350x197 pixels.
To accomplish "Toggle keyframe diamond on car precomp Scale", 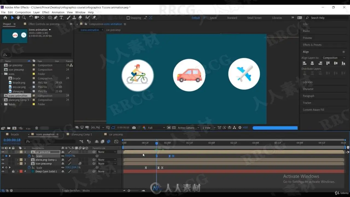I will pos(6,156).
